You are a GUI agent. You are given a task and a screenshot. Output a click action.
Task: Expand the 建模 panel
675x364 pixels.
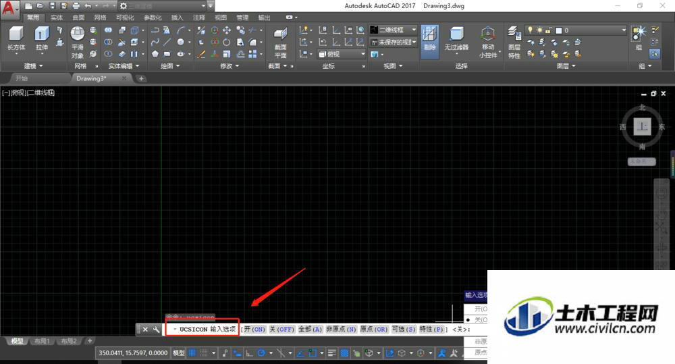coord(33,66)
